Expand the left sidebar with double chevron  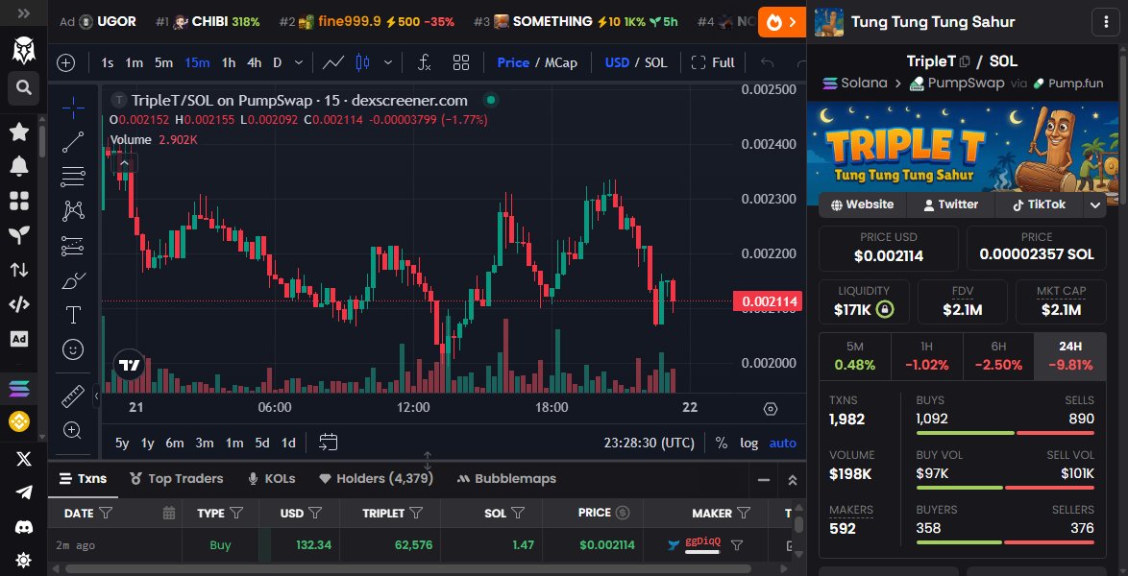pos(24,12)
